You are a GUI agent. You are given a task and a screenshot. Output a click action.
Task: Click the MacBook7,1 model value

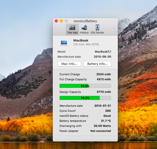[103, 52]
